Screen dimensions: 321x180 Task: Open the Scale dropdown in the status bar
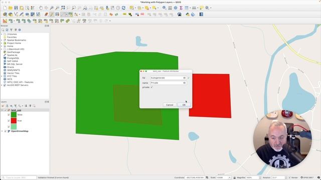coord(230,178)
